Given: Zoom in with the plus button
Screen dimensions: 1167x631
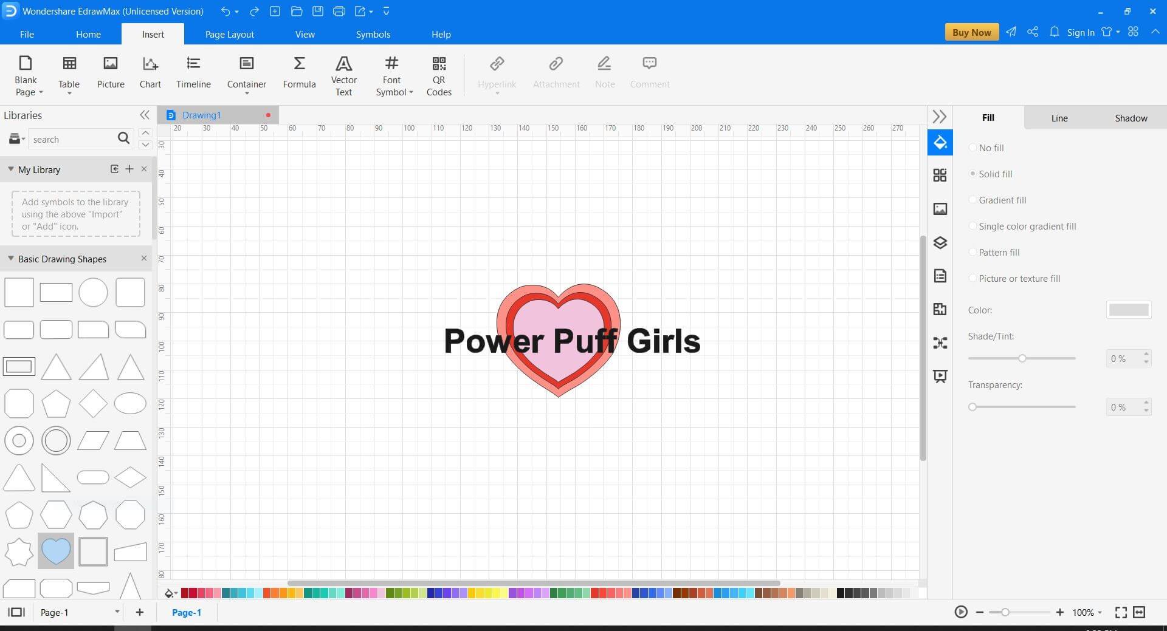Looking at the screenshot, I should click(x=1059, y=612).
